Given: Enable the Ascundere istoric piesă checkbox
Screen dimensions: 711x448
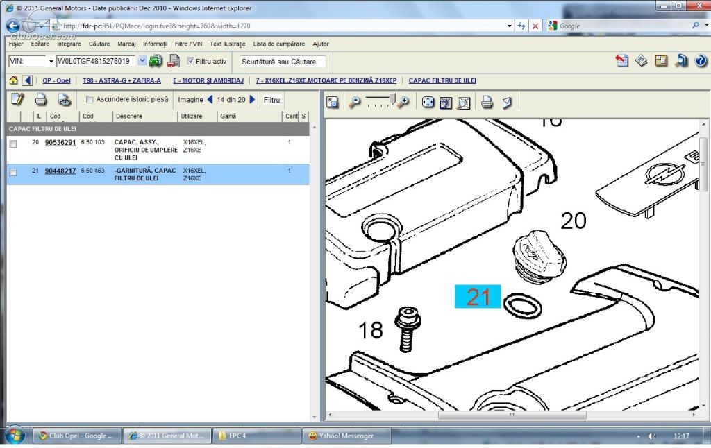Looking at the screenshot, I should coord(90,100).
